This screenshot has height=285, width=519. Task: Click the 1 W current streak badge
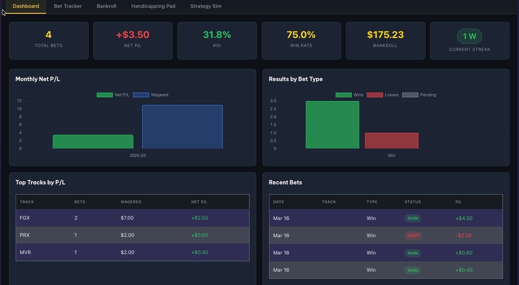tap(469, 36)
